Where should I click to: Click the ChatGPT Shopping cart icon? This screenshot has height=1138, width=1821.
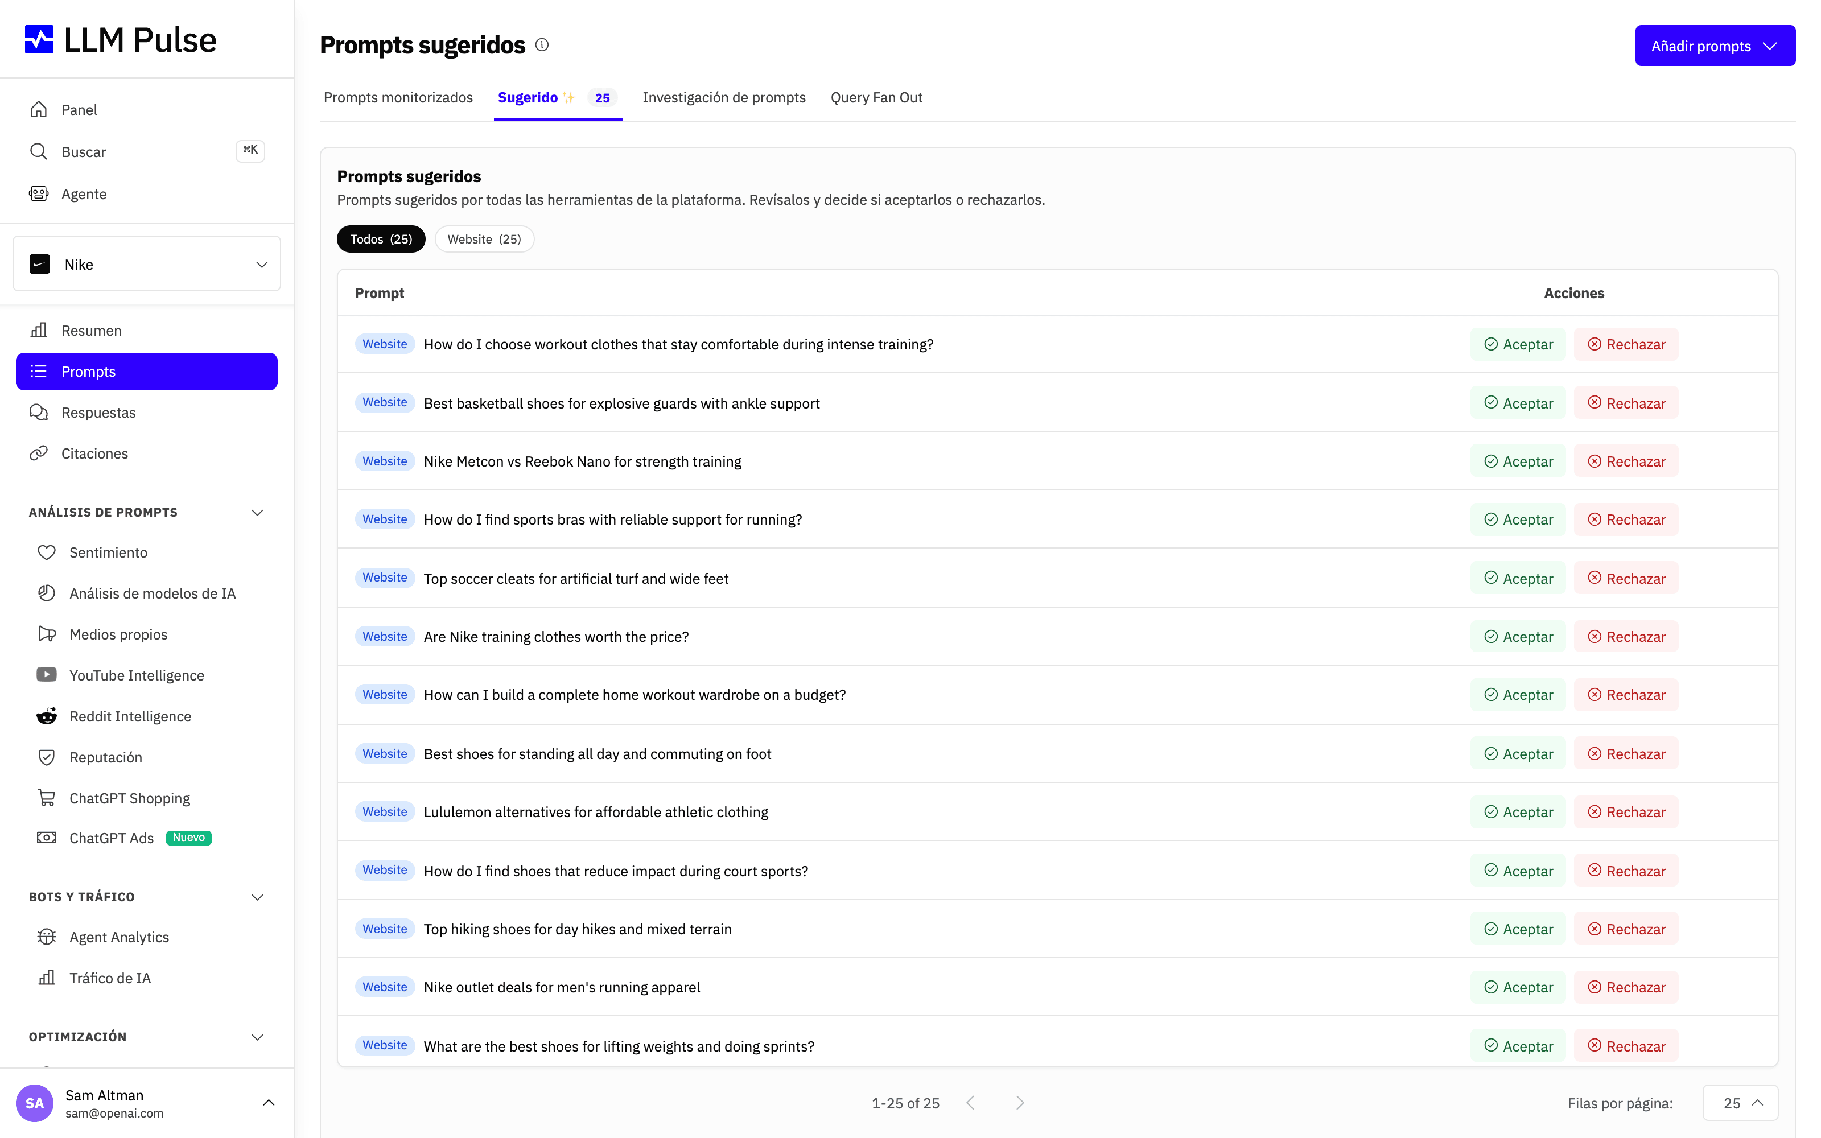tap(47, 798)
